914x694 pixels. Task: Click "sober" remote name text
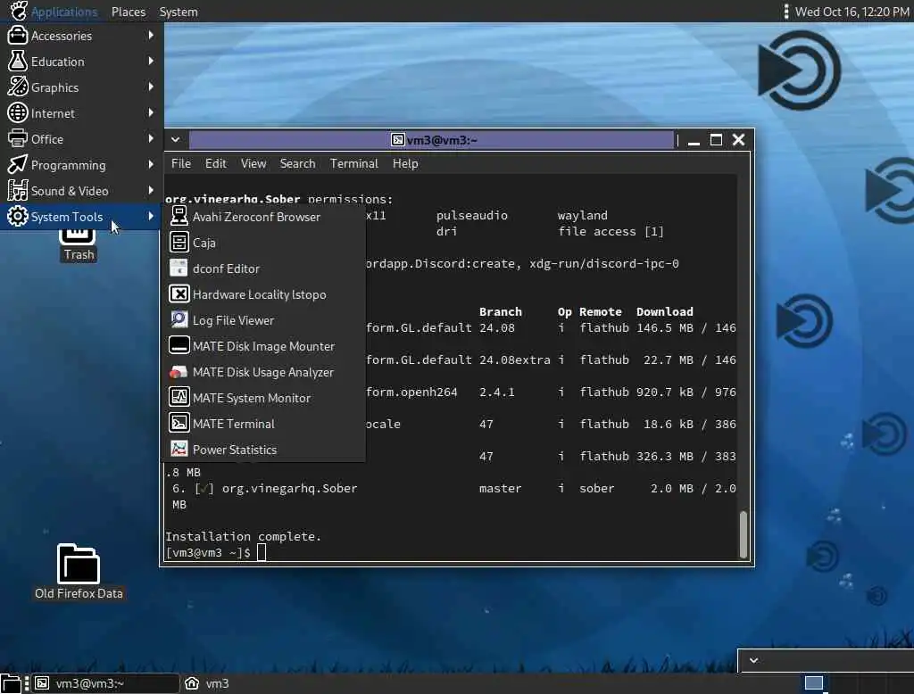596,488
